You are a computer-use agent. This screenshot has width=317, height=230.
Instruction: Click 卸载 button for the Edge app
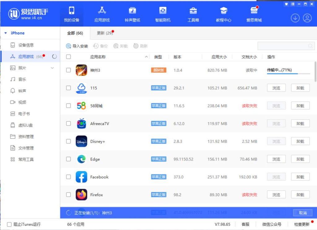click(x=300, y=159)
